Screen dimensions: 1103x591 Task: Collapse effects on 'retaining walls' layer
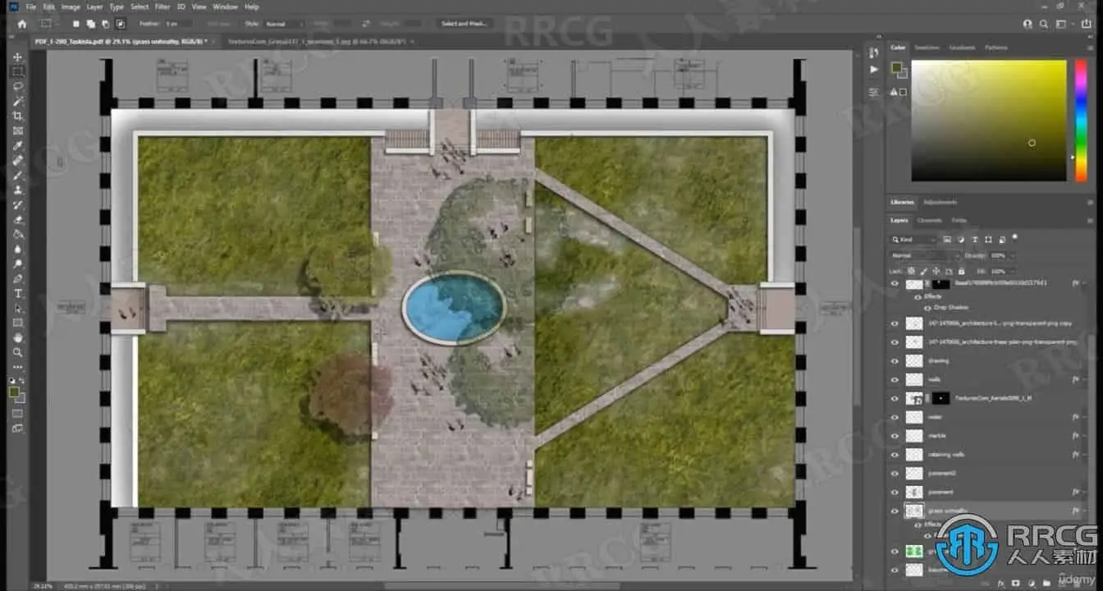[1083, 454]
